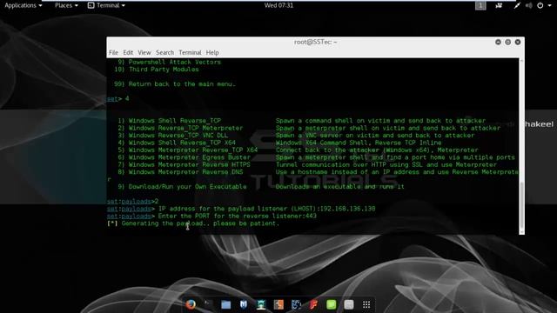
Task: Open the Terminal icon in the dock
Action: coord(208,304)
